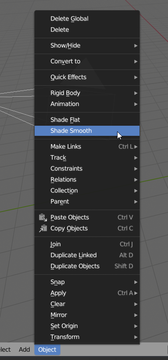
Task: Open the Rigid Body submenu
Action: [87, 93]
